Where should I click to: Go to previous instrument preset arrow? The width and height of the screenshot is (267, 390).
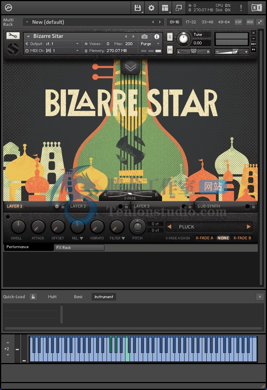pos(126,37)
